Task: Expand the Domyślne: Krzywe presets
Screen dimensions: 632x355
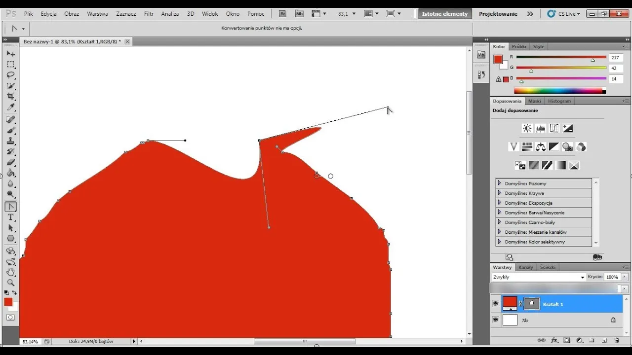Action: point(499,193)
